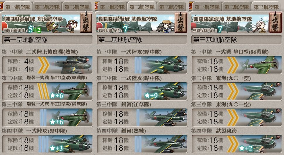Open the first squadron 一式陸攻(野中隊) slot without stars
The height and width of the screenshot is (155, 284).
click(x=142, y=65)
